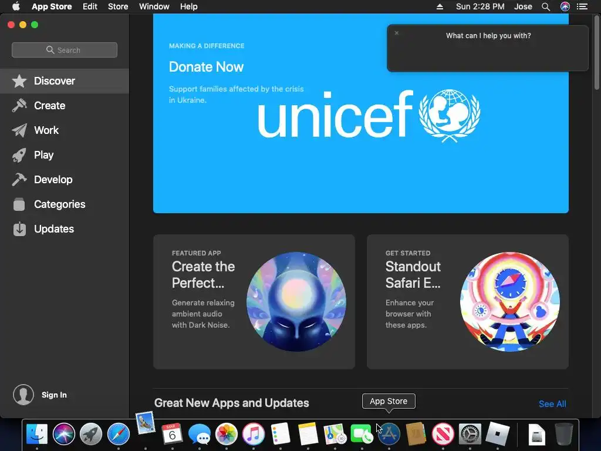
Task: Open the Trash in the dock
Action: [564, 434]
